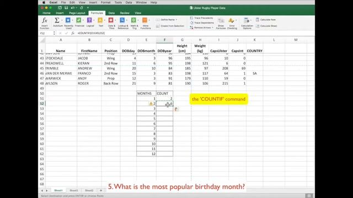
Task: Select row 52 header
Action: coord(42,103)
